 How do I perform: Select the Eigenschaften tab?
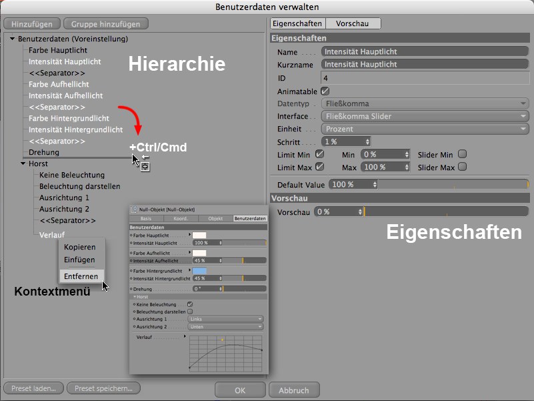[x=298, y=23]
